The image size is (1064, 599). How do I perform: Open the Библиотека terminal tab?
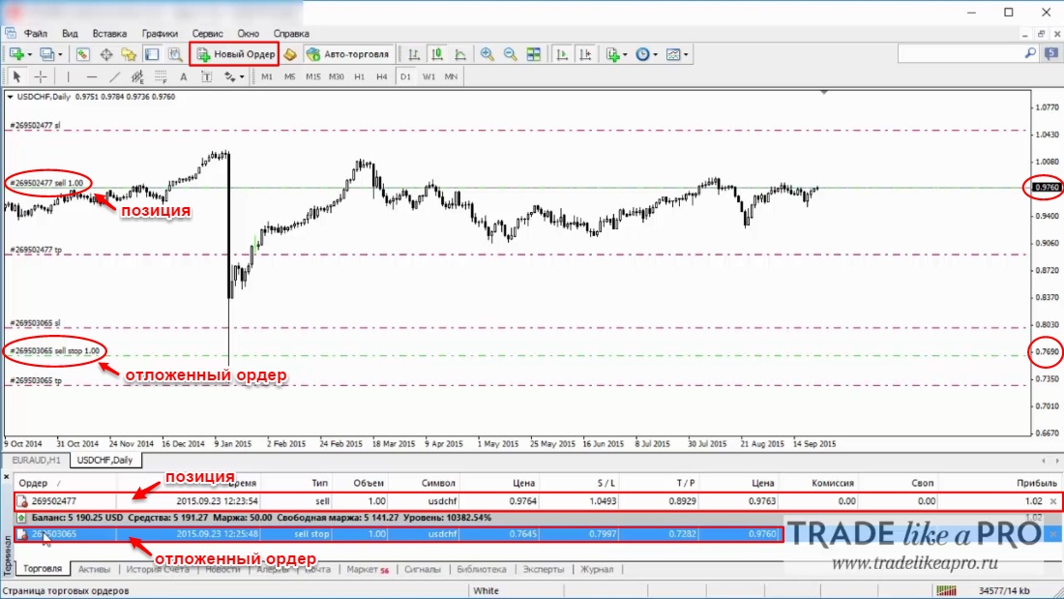pos(481,569)
